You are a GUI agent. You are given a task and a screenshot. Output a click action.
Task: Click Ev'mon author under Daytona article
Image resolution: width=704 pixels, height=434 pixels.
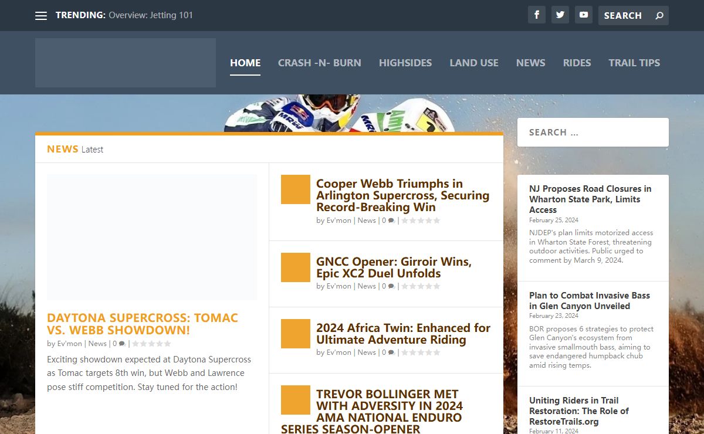[69, 344]
